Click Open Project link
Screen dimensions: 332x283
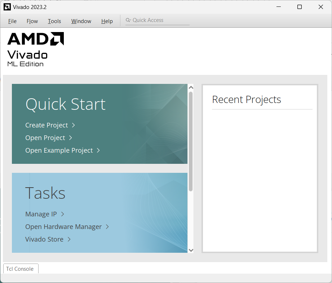[x=45, y=138]
